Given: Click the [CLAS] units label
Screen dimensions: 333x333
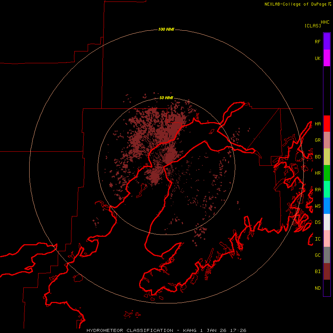Looking at the screenshot, I should pyautogui.click(x=313, y=26).
